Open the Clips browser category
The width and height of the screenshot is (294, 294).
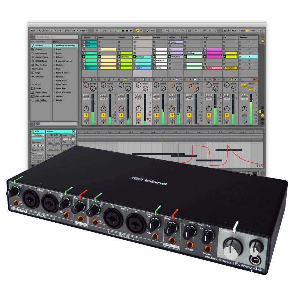click(41, 73)
